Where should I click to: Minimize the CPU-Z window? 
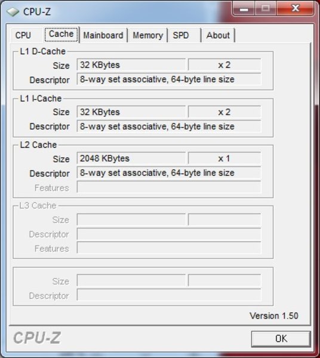pyautogui.click(x=244, y=9)
